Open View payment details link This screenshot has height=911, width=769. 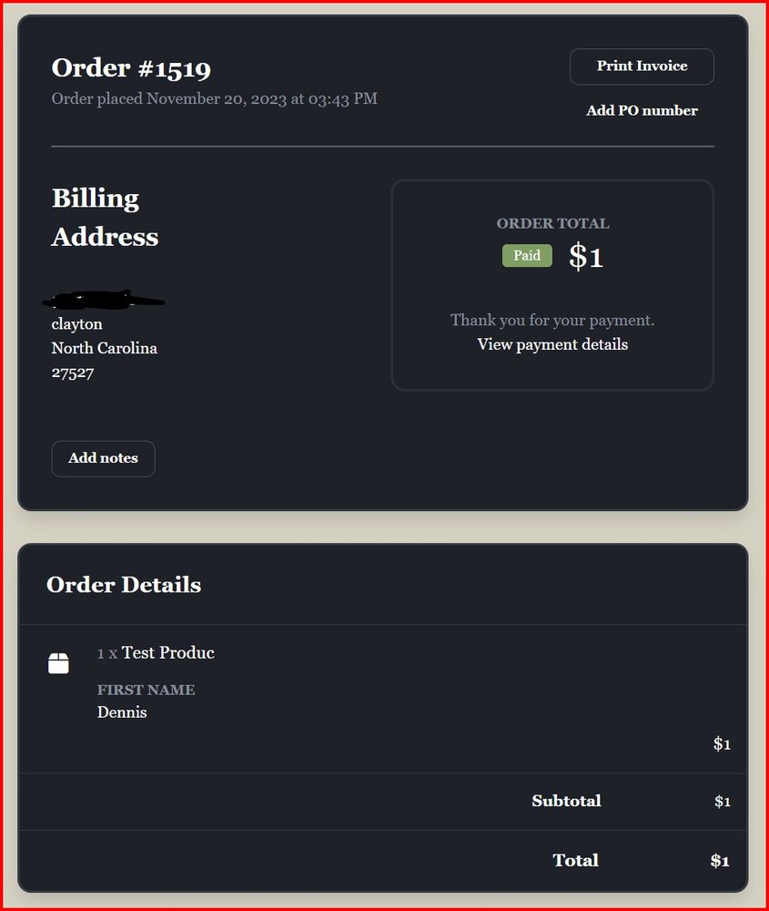552,344
